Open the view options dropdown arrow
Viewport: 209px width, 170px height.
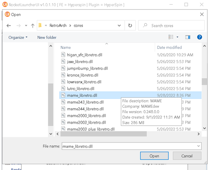pyautogui.click(x=177, y=37)
